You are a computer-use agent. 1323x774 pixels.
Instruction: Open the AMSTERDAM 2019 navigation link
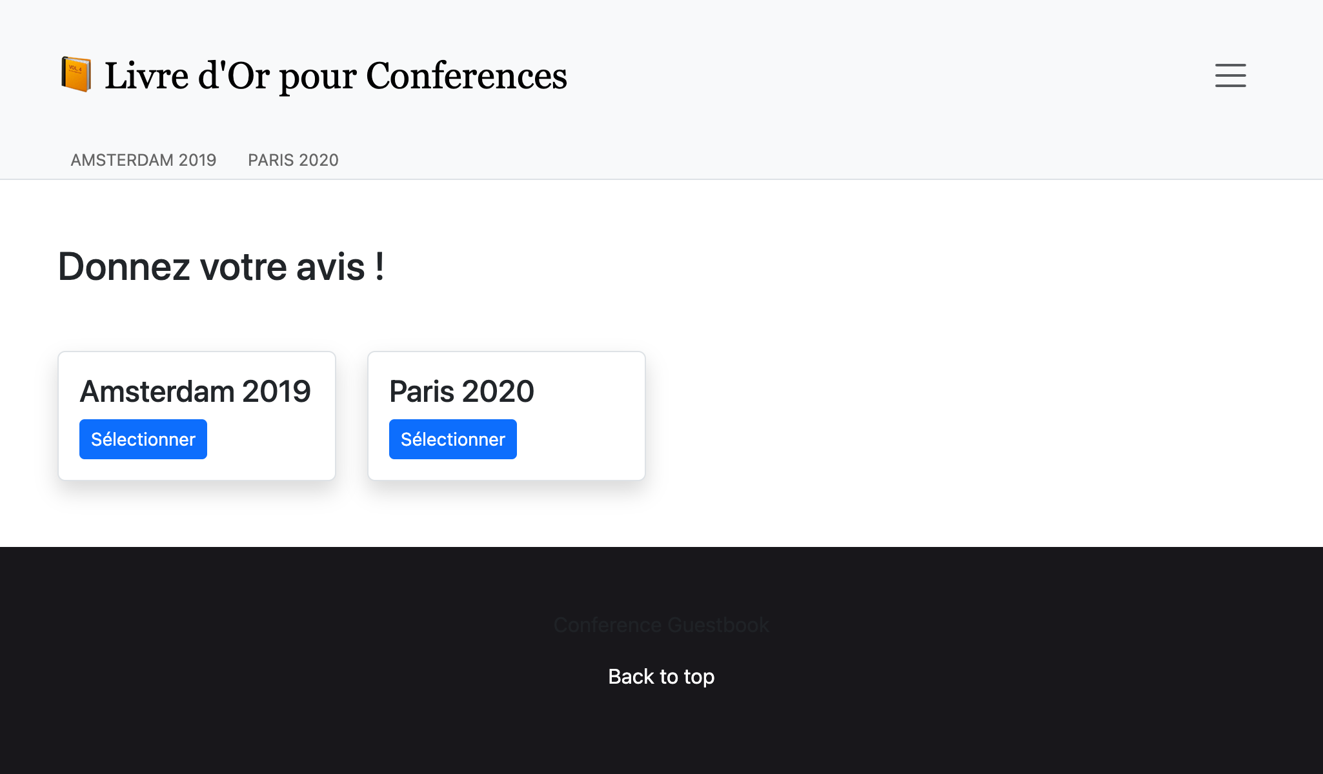pyautogui.click(x=143, y=160)
